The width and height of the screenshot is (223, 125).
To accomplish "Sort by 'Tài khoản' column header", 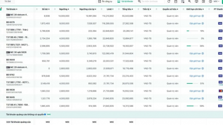I will [x=12, y=9].
